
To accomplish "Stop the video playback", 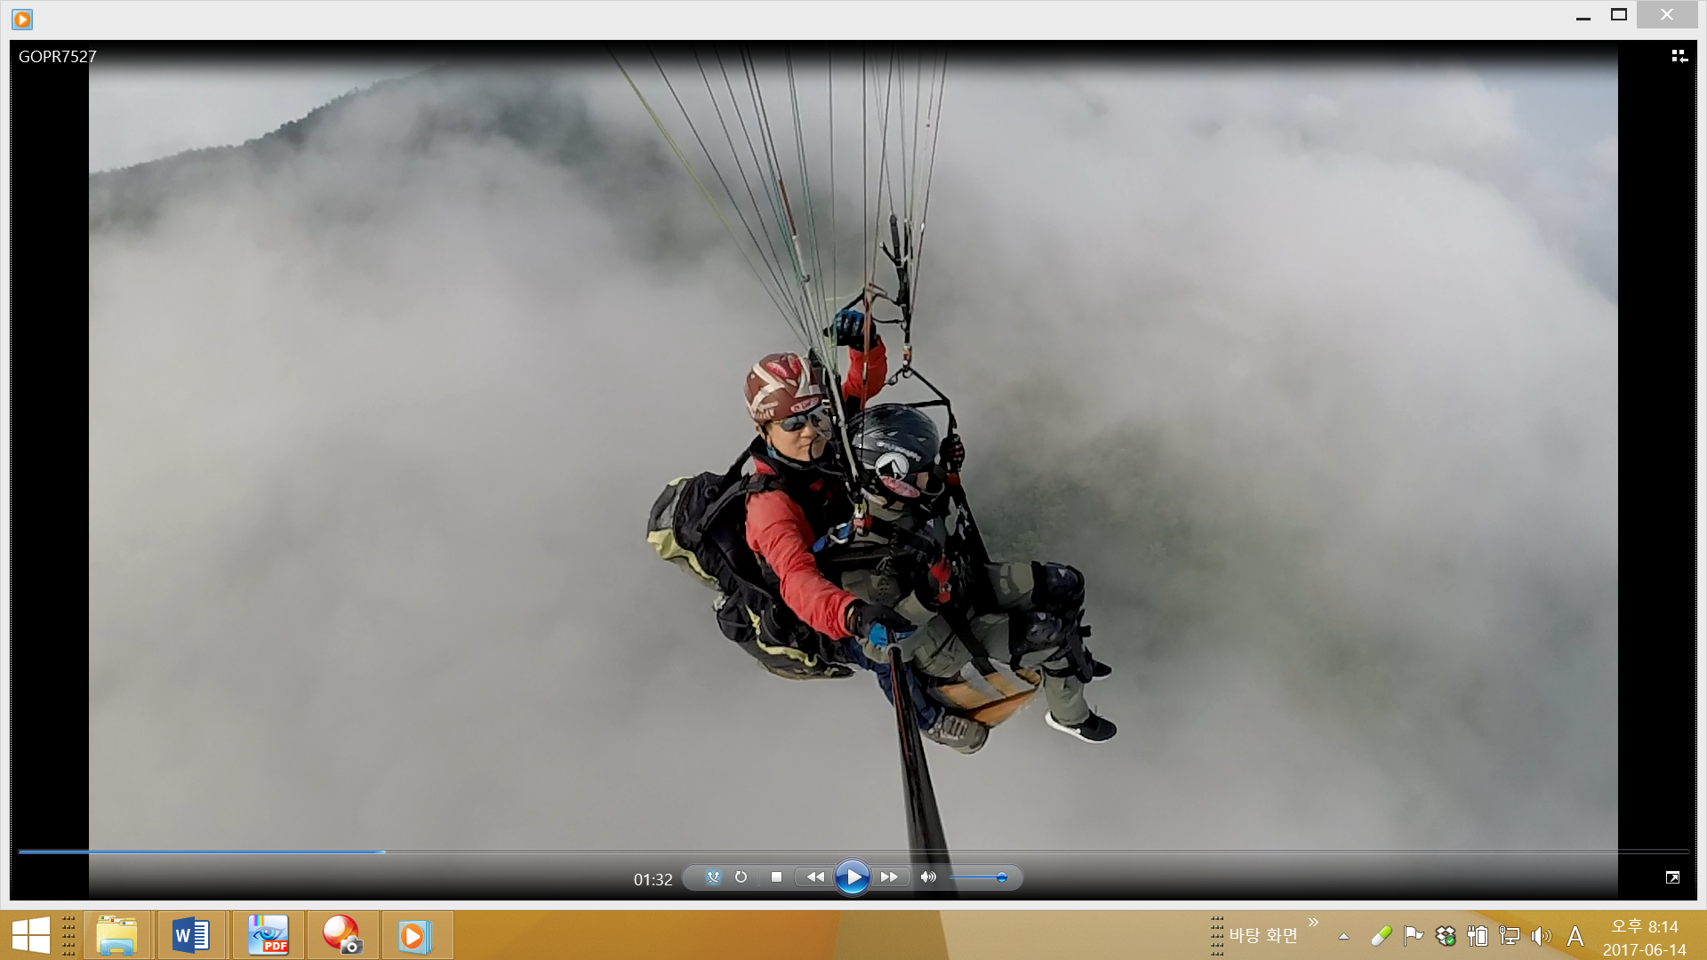I will [776, 877].
